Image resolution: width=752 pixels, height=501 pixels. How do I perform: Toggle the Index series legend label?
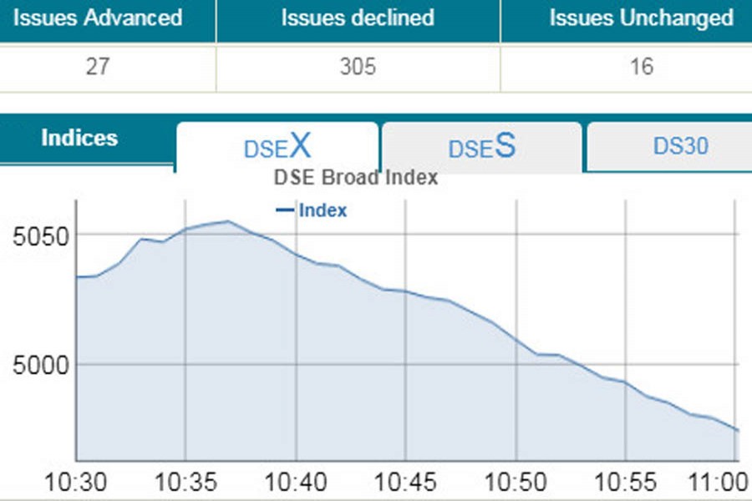323,210
